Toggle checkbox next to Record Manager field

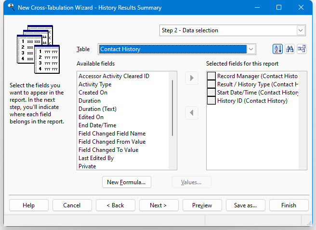tap(211, 76)
